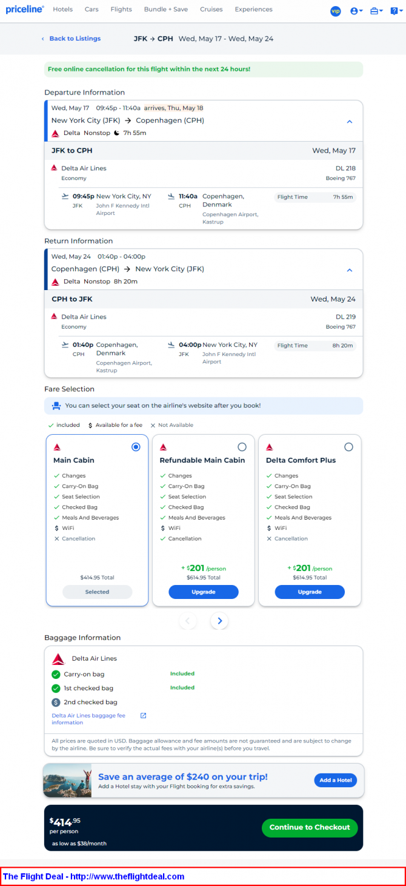This screenshot has width=406, height=886.
Task: Show next fare options arrow
Action: [219, 621]
